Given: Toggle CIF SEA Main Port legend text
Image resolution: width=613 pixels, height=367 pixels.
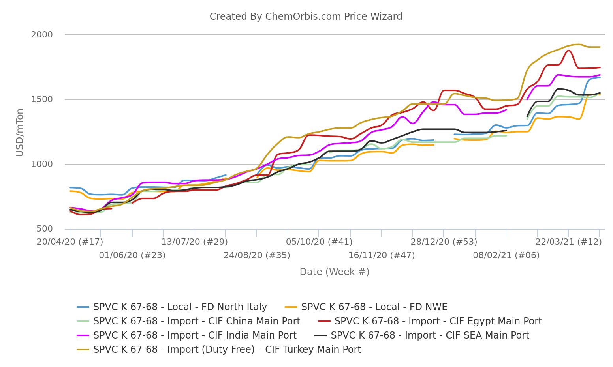Looking at the screenshot, I should click(430, 335).
